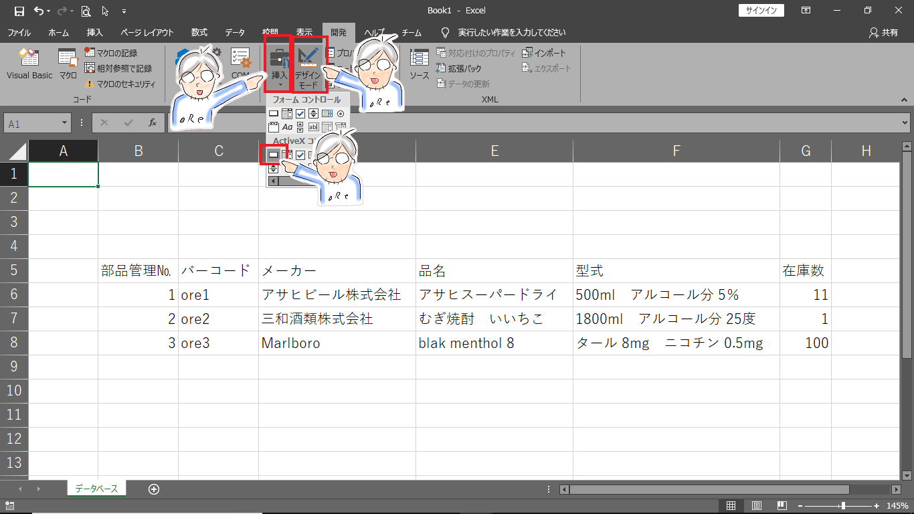Screen dimensions: 914x514
Task: Open zoom dialog via 145% level
Action: (897, 506)
